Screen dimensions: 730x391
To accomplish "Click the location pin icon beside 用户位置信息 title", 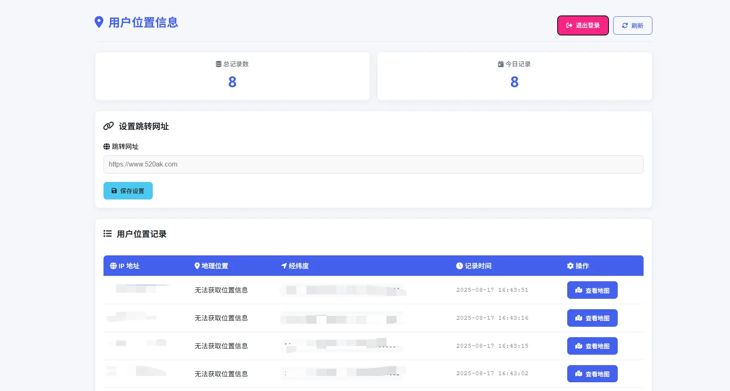I will click(99, 22).
